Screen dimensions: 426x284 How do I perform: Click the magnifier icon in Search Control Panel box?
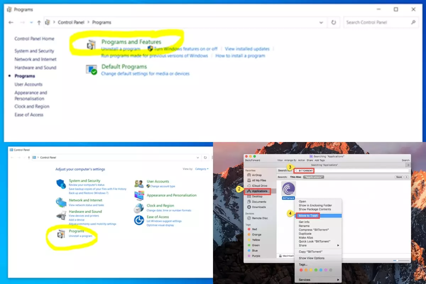(413, 22)
